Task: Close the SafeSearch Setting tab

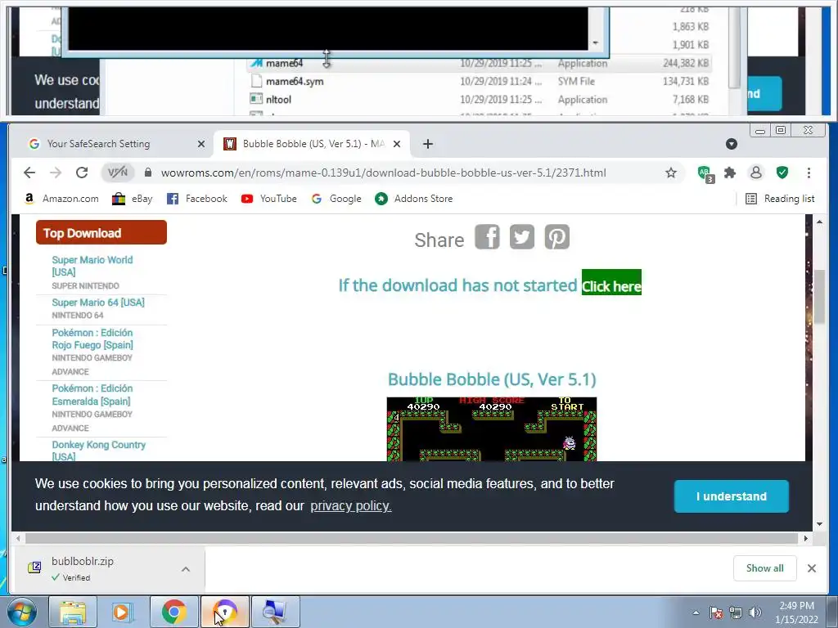Action: point(201,144)
